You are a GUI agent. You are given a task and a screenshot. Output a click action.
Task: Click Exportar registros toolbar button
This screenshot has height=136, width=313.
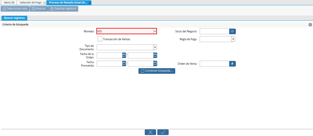click(63, 9)
